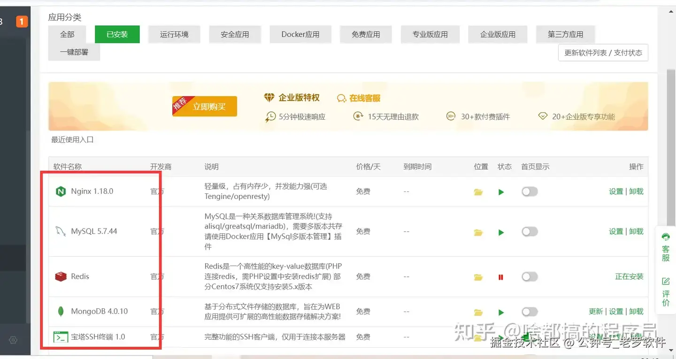Click the 企业版特权 diamond icon
The image size is (676, 359).
[x=269, y=98]
